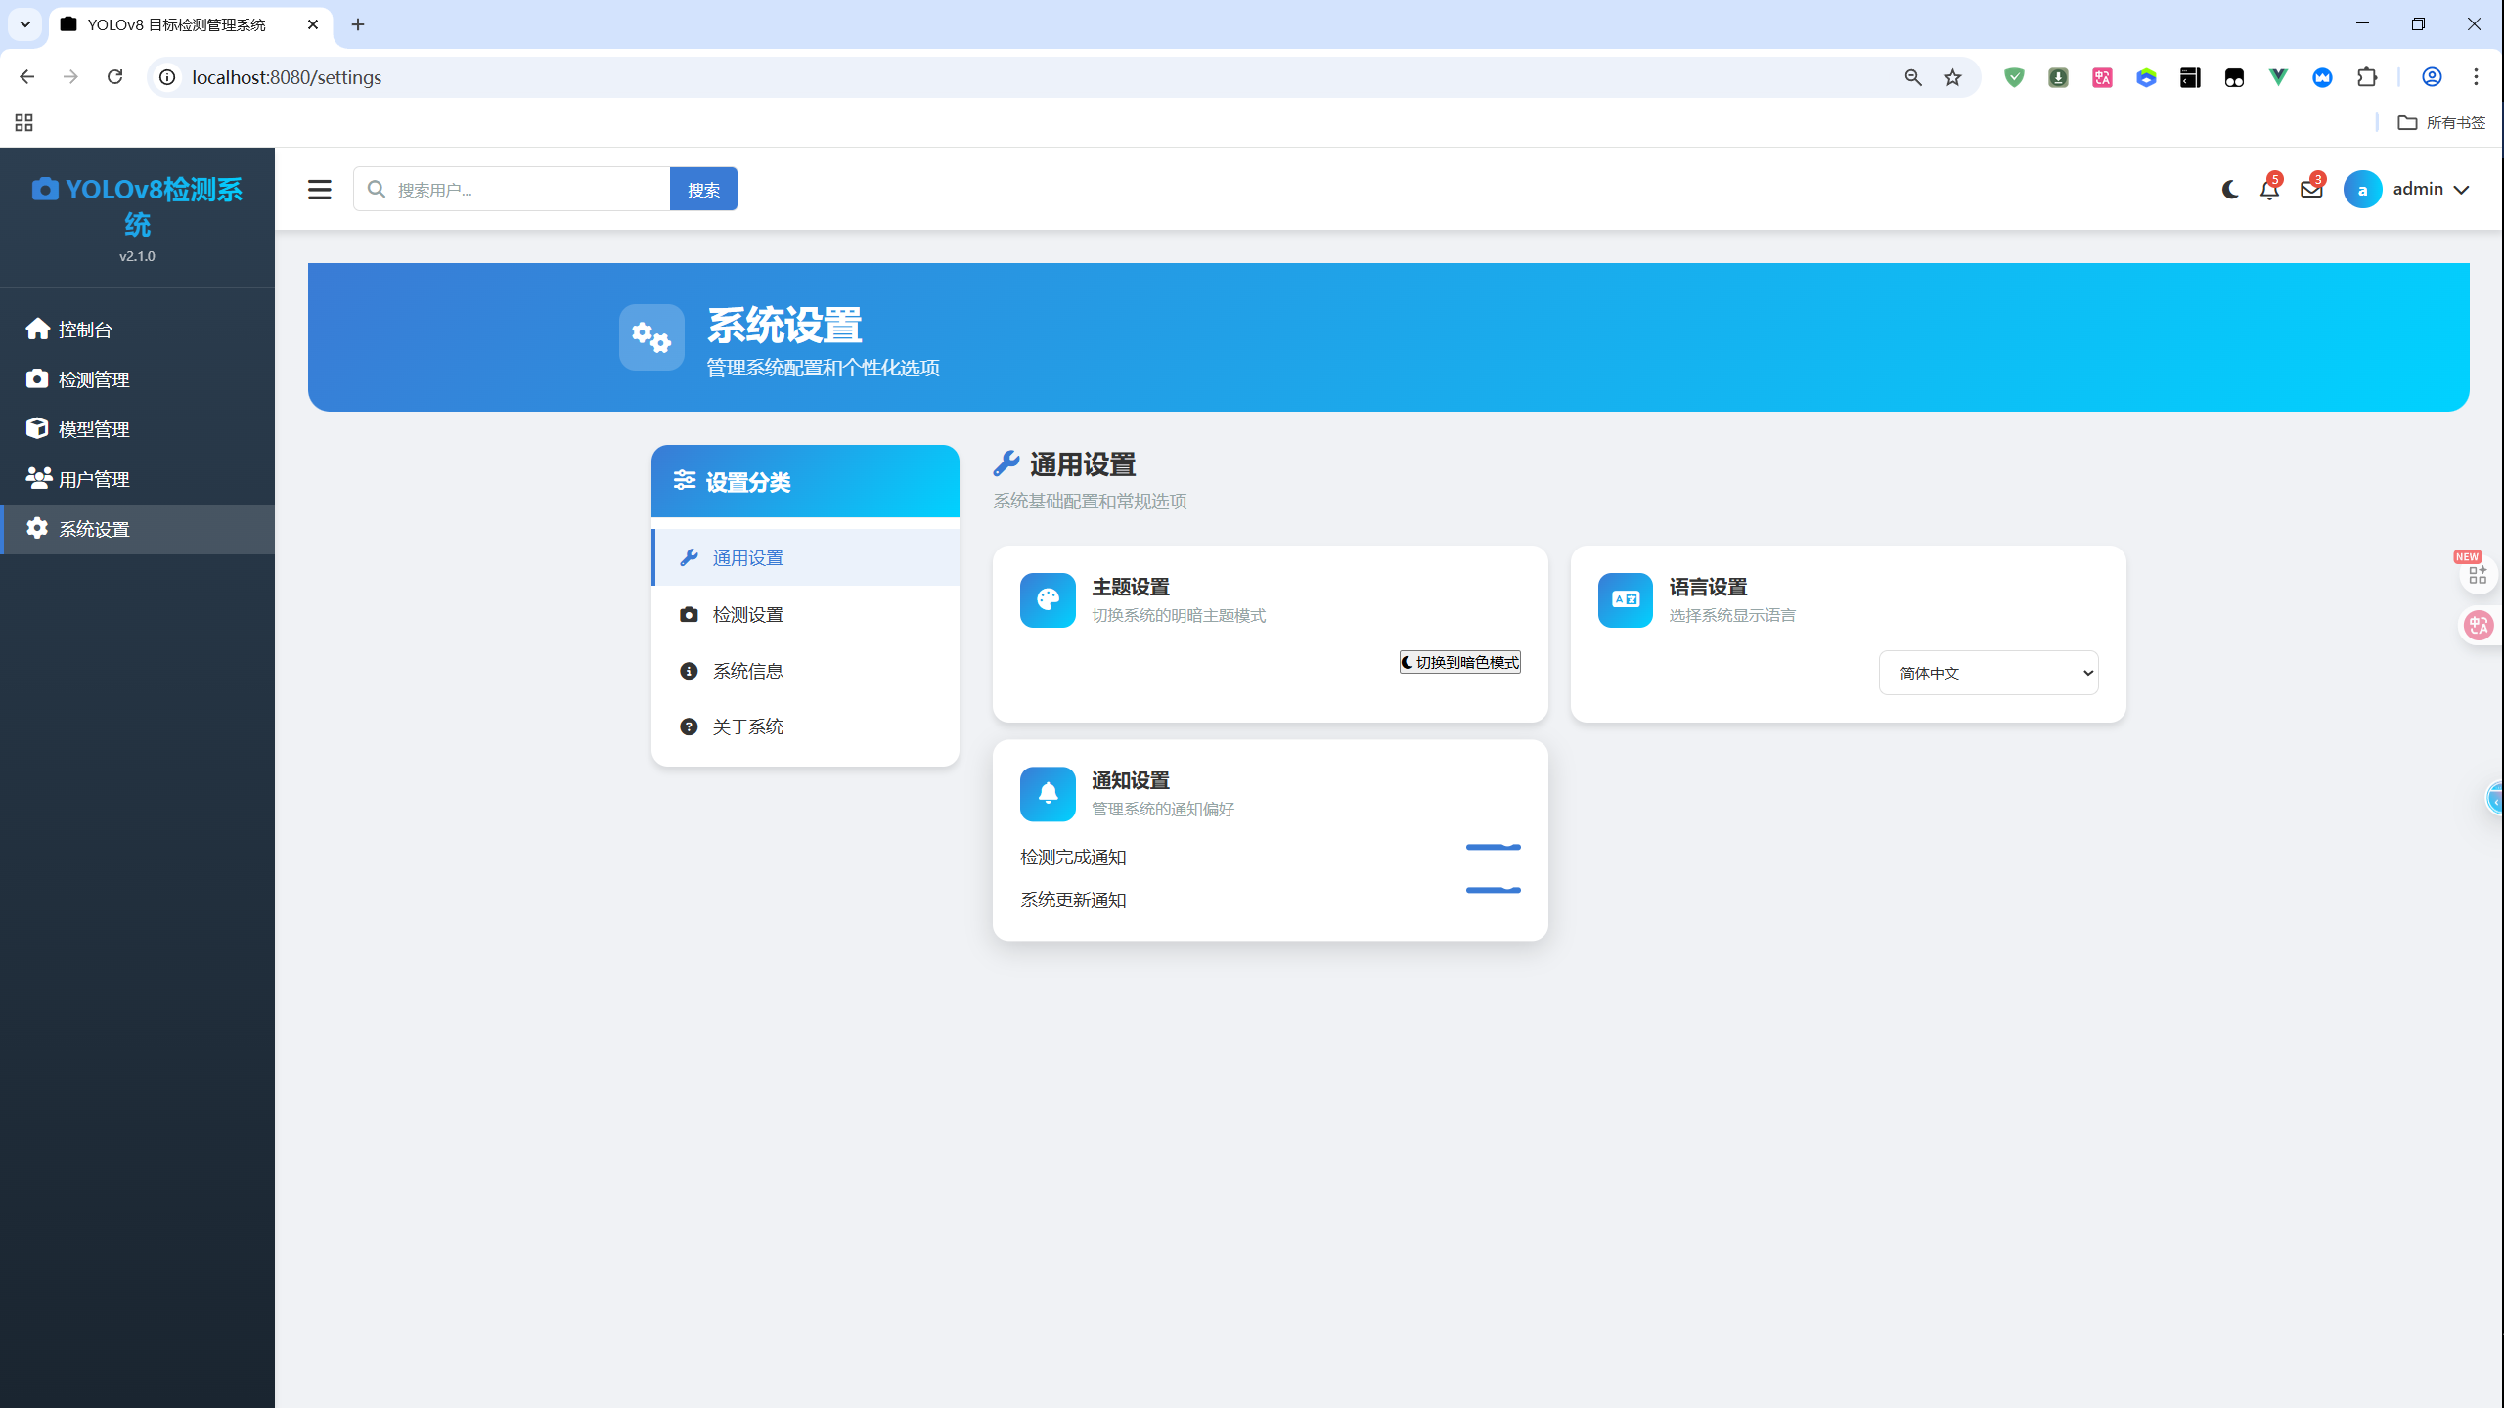Click the blue 搜索 button

pyautogui.click(x=703, y=190)
